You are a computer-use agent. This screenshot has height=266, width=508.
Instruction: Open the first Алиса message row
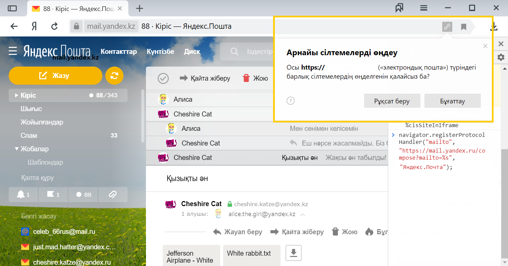(x=210, y=99)
